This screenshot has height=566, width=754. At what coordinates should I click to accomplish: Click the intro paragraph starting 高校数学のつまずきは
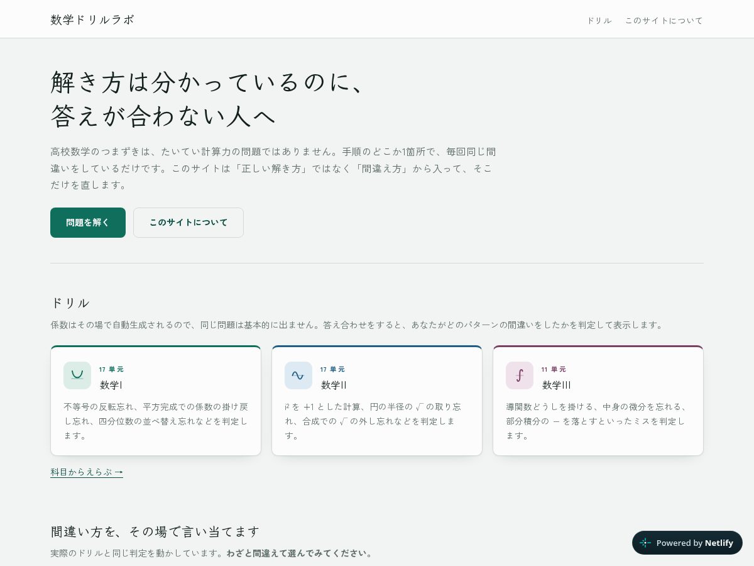pyautogui.click(x=273, y=169)
